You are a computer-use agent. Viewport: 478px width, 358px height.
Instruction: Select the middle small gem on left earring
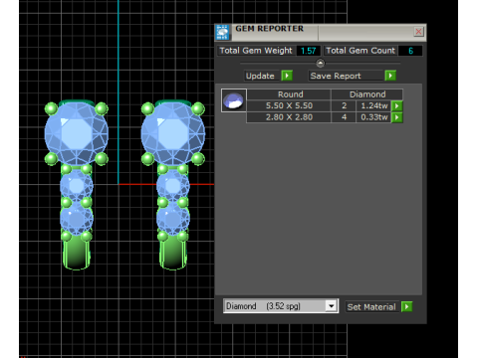pos(77,186)
